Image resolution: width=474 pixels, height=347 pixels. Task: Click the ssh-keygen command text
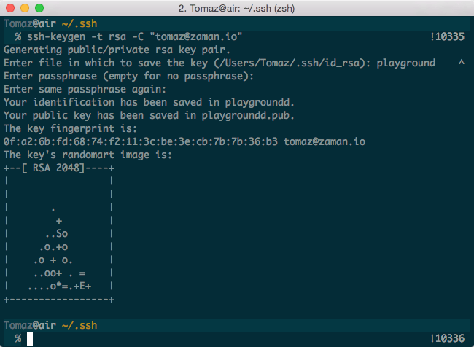[x=134, y=37]
